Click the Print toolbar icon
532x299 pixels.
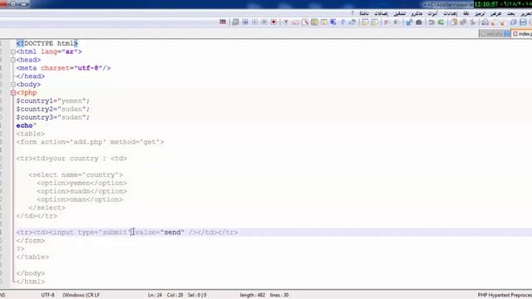[485, 22]
